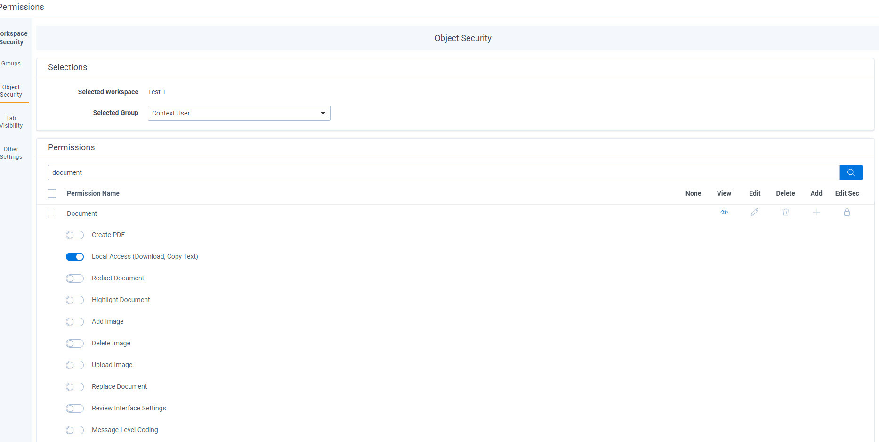Click the permissions search field containing document
Viewport: 879px width, 442px height.
[x=444, y=172]
